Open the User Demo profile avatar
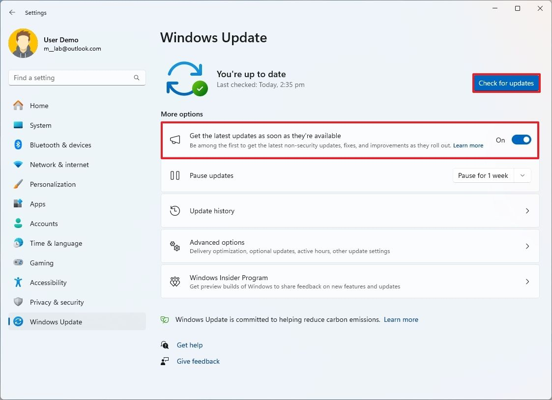 point(23,43)
